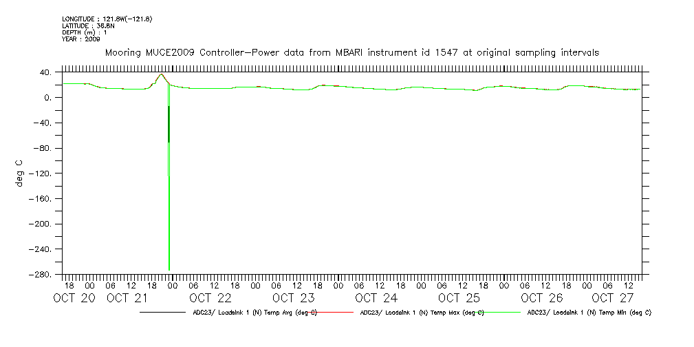
Task: Click the temperature peak just above 40 line
Action: pos(161,74)
